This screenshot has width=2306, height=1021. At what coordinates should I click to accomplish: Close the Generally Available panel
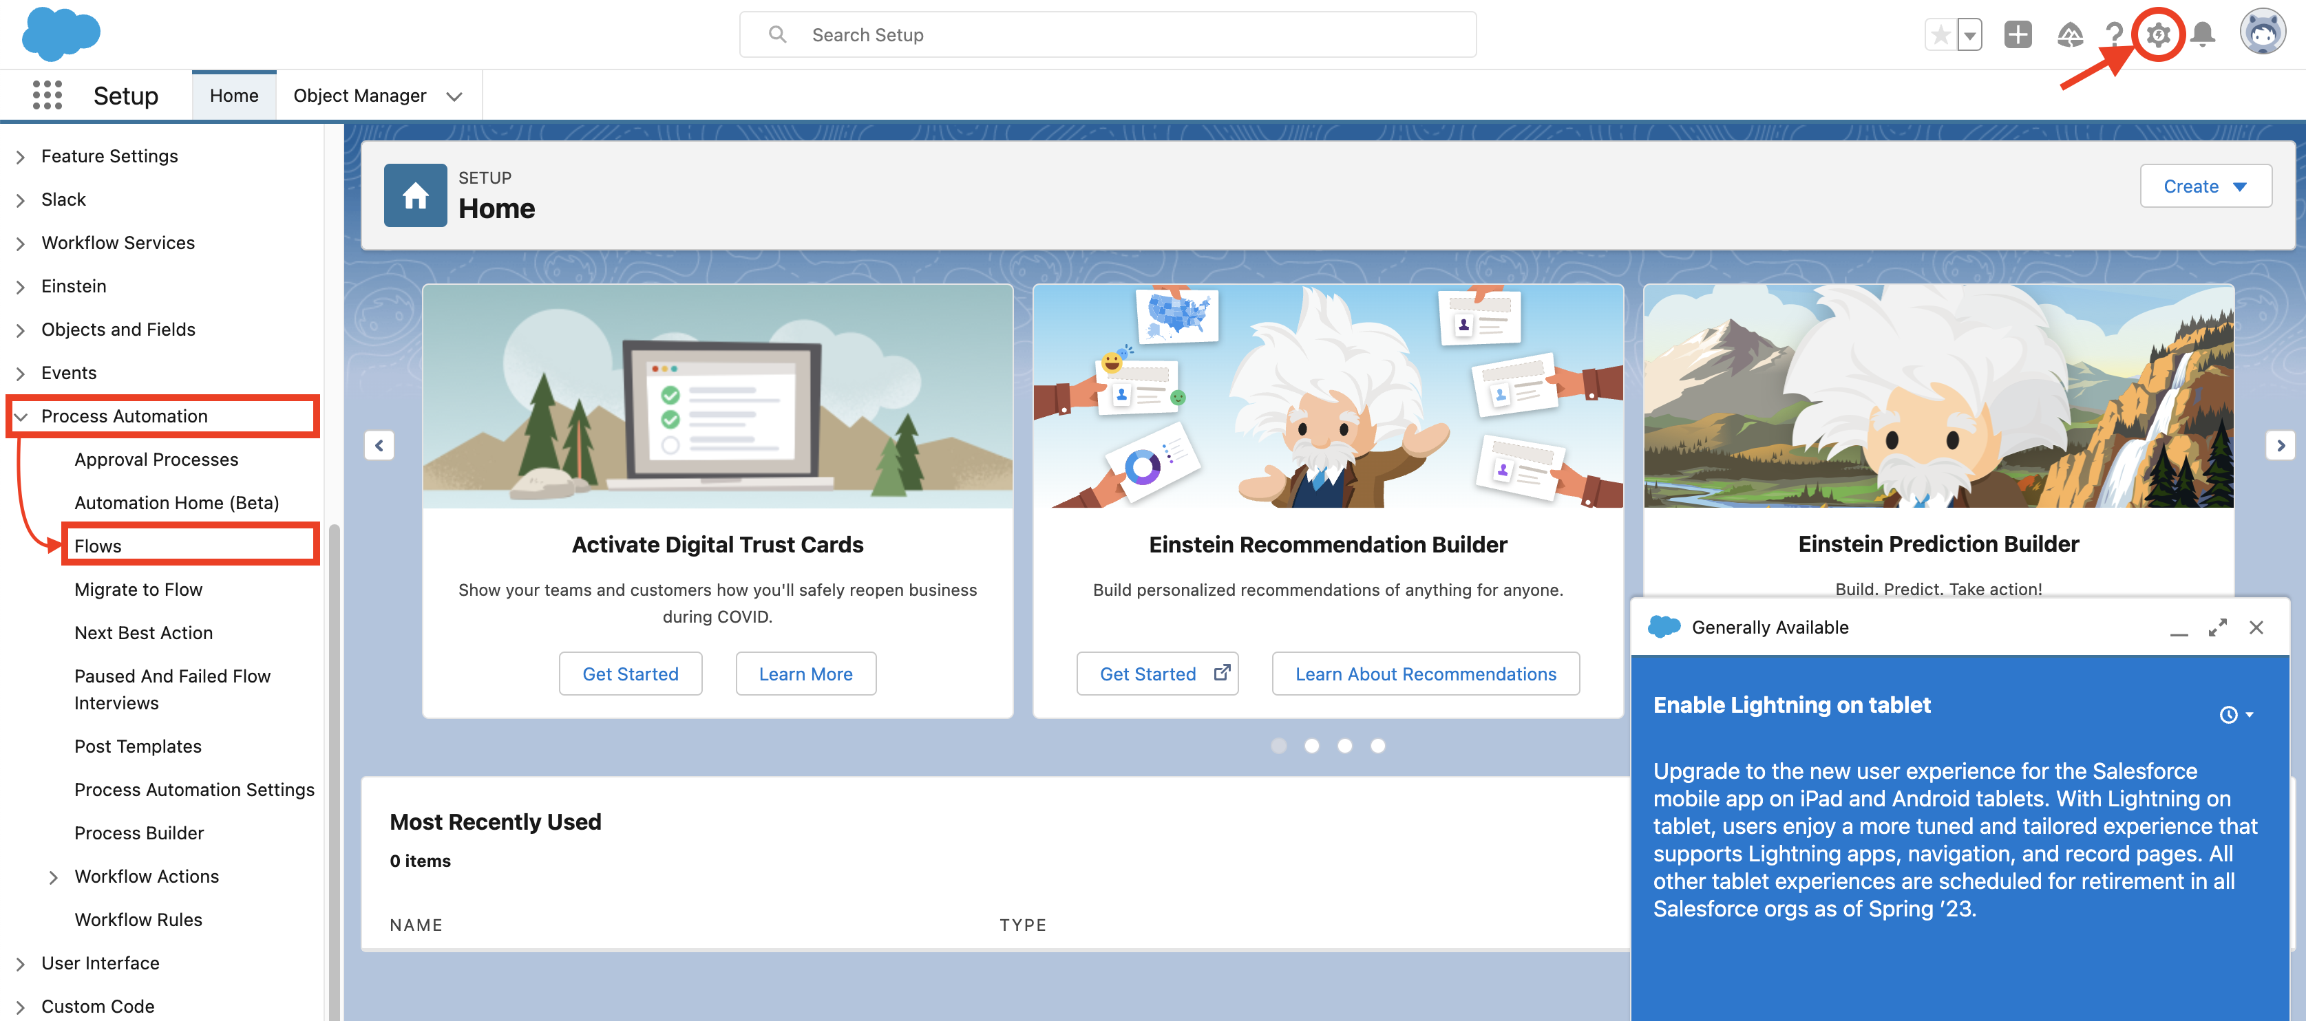pos(2256,628)
